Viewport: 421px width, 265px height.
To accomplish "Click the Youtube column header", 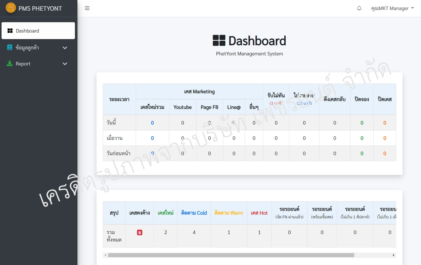I will 183,107.
